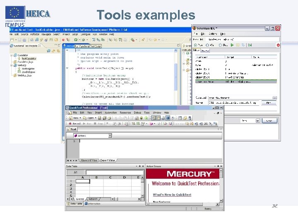This screenshot has height=224, width=298.
Task: Click the blue info-square icon in QuickTest toolbar
Action: click(168, 118)
